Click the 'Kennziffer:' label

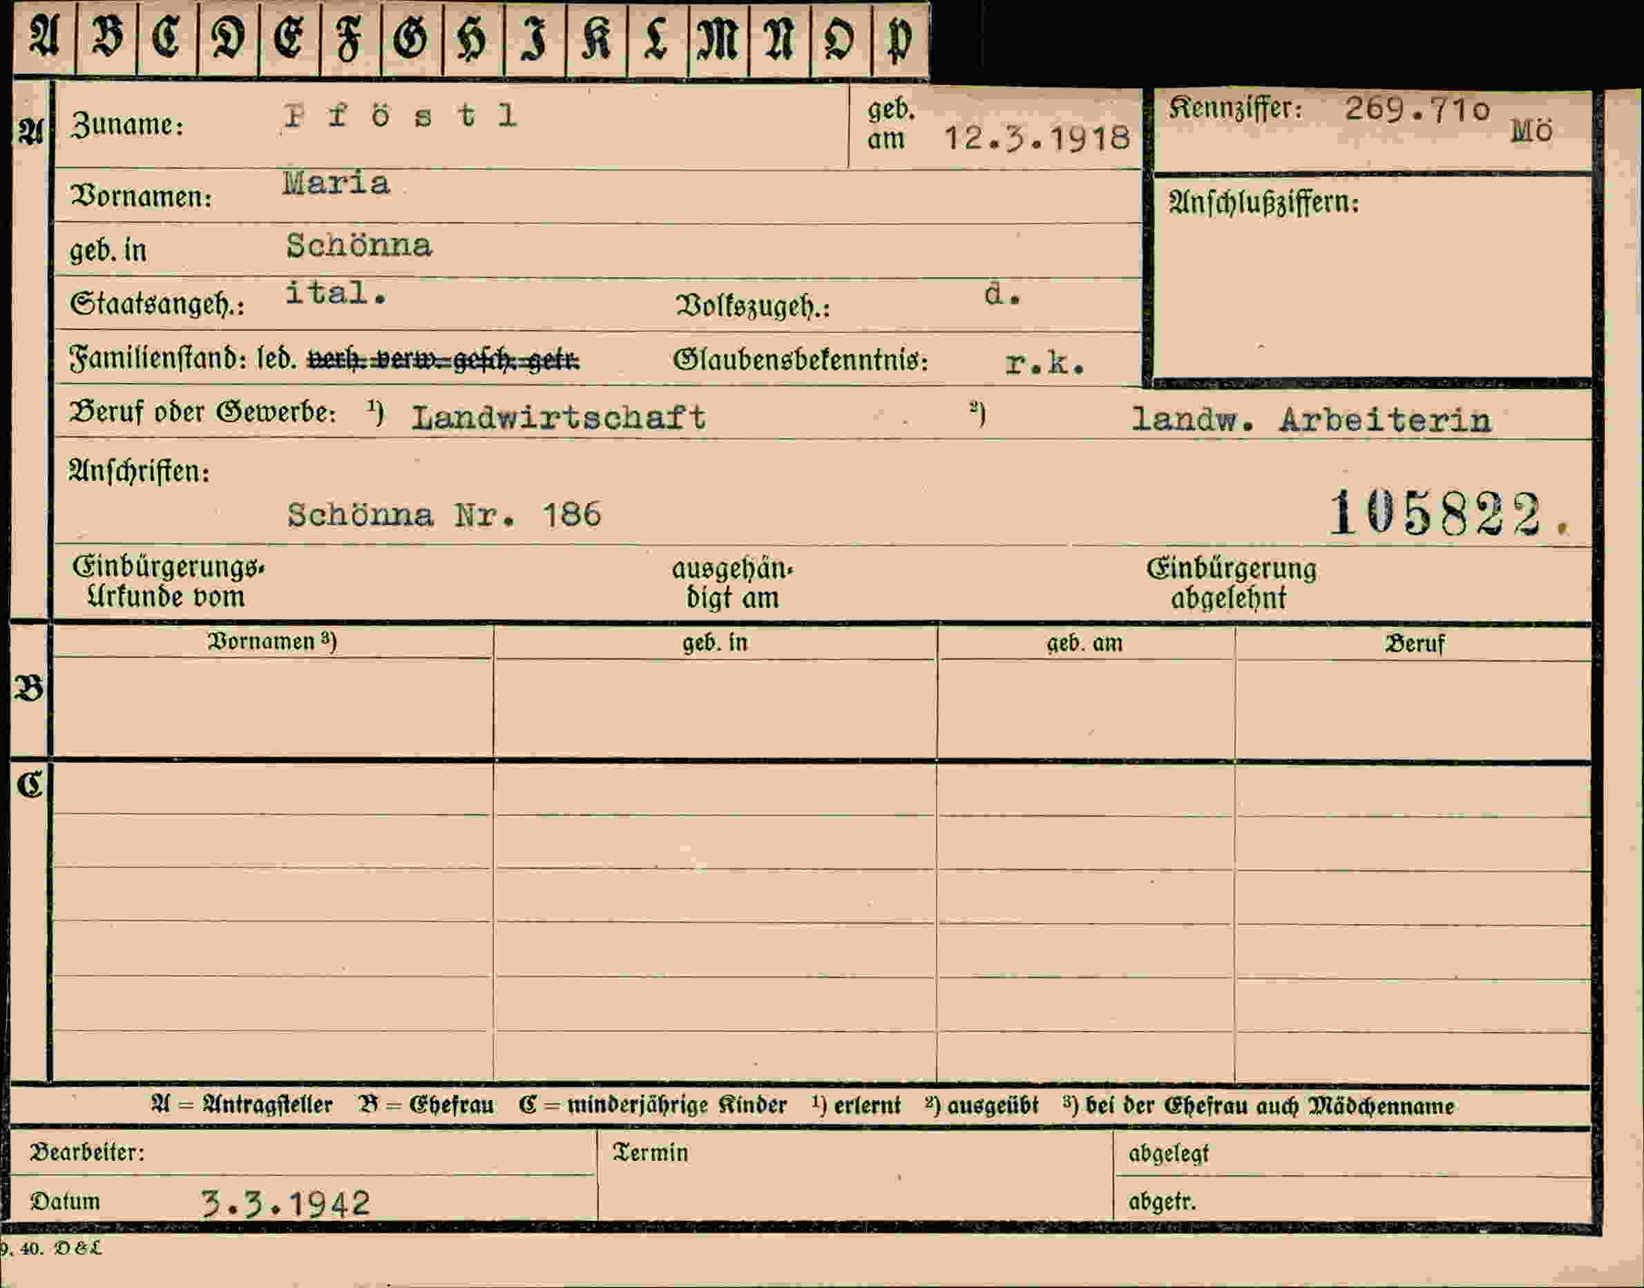pyautogui.click(x=1234, y=108)
